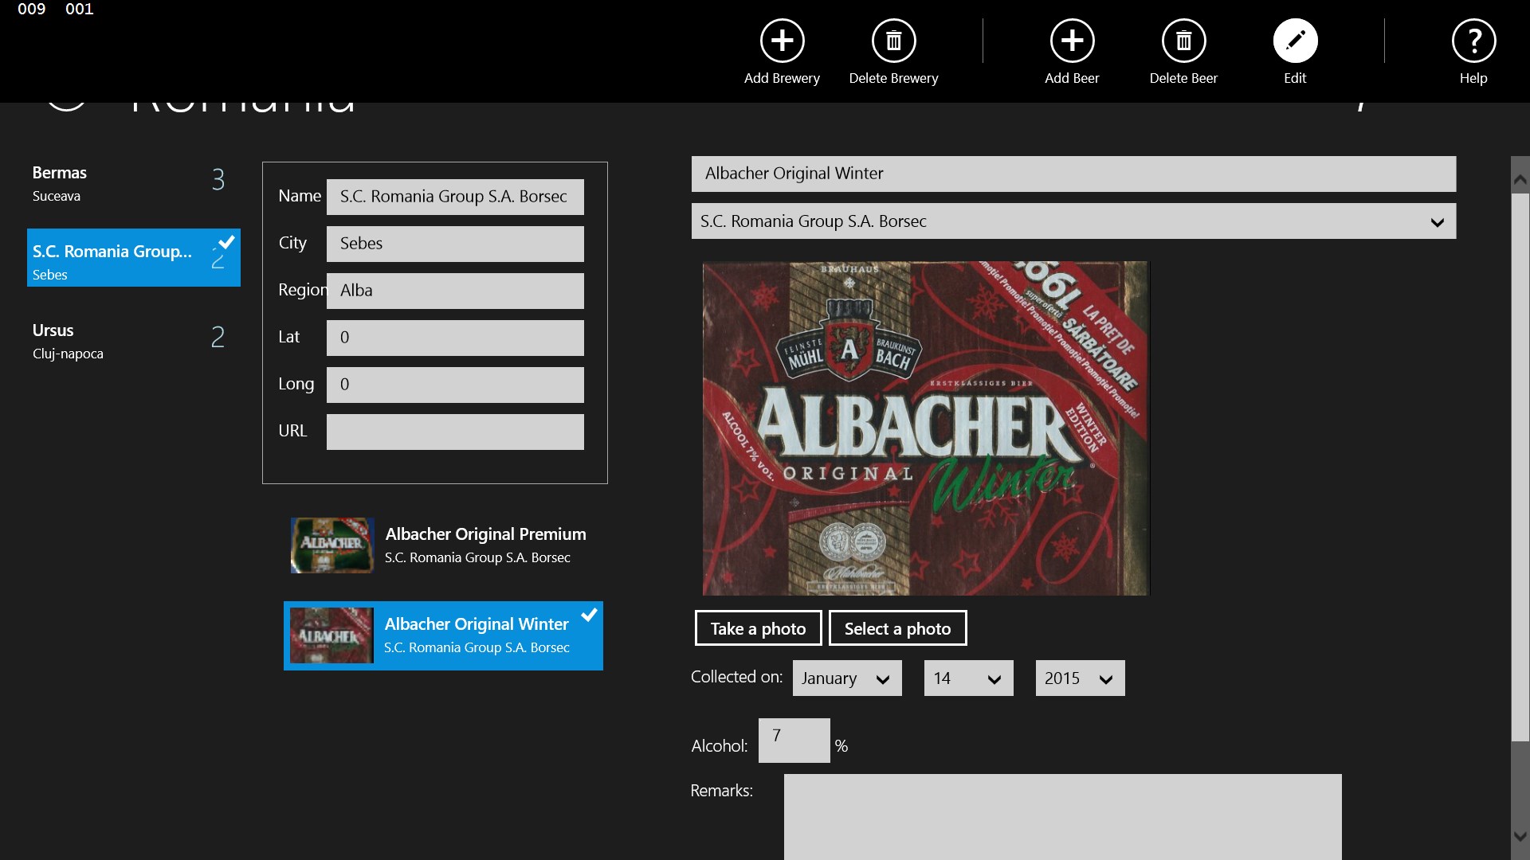Click the Select a photo button
1530x860 pixels.
897,629
